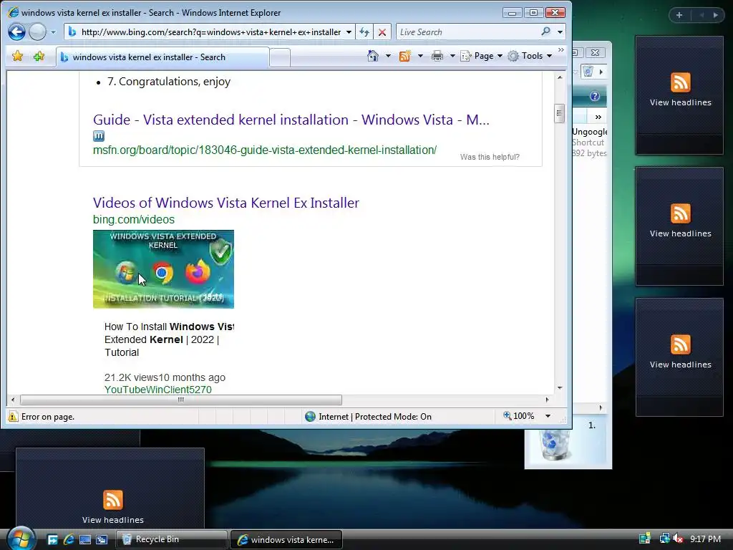Screen dimensions: 733x550
Task: Go back with the IE Back arrow
Action: pyautogui.click(x=17, y=32)
